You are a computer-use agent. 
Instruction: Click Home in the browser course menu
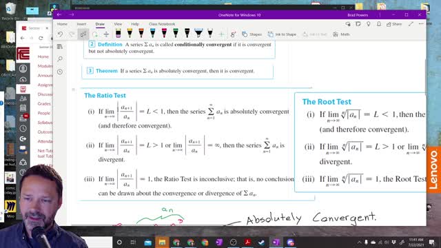pyautogui.click(x=43, y=56)
